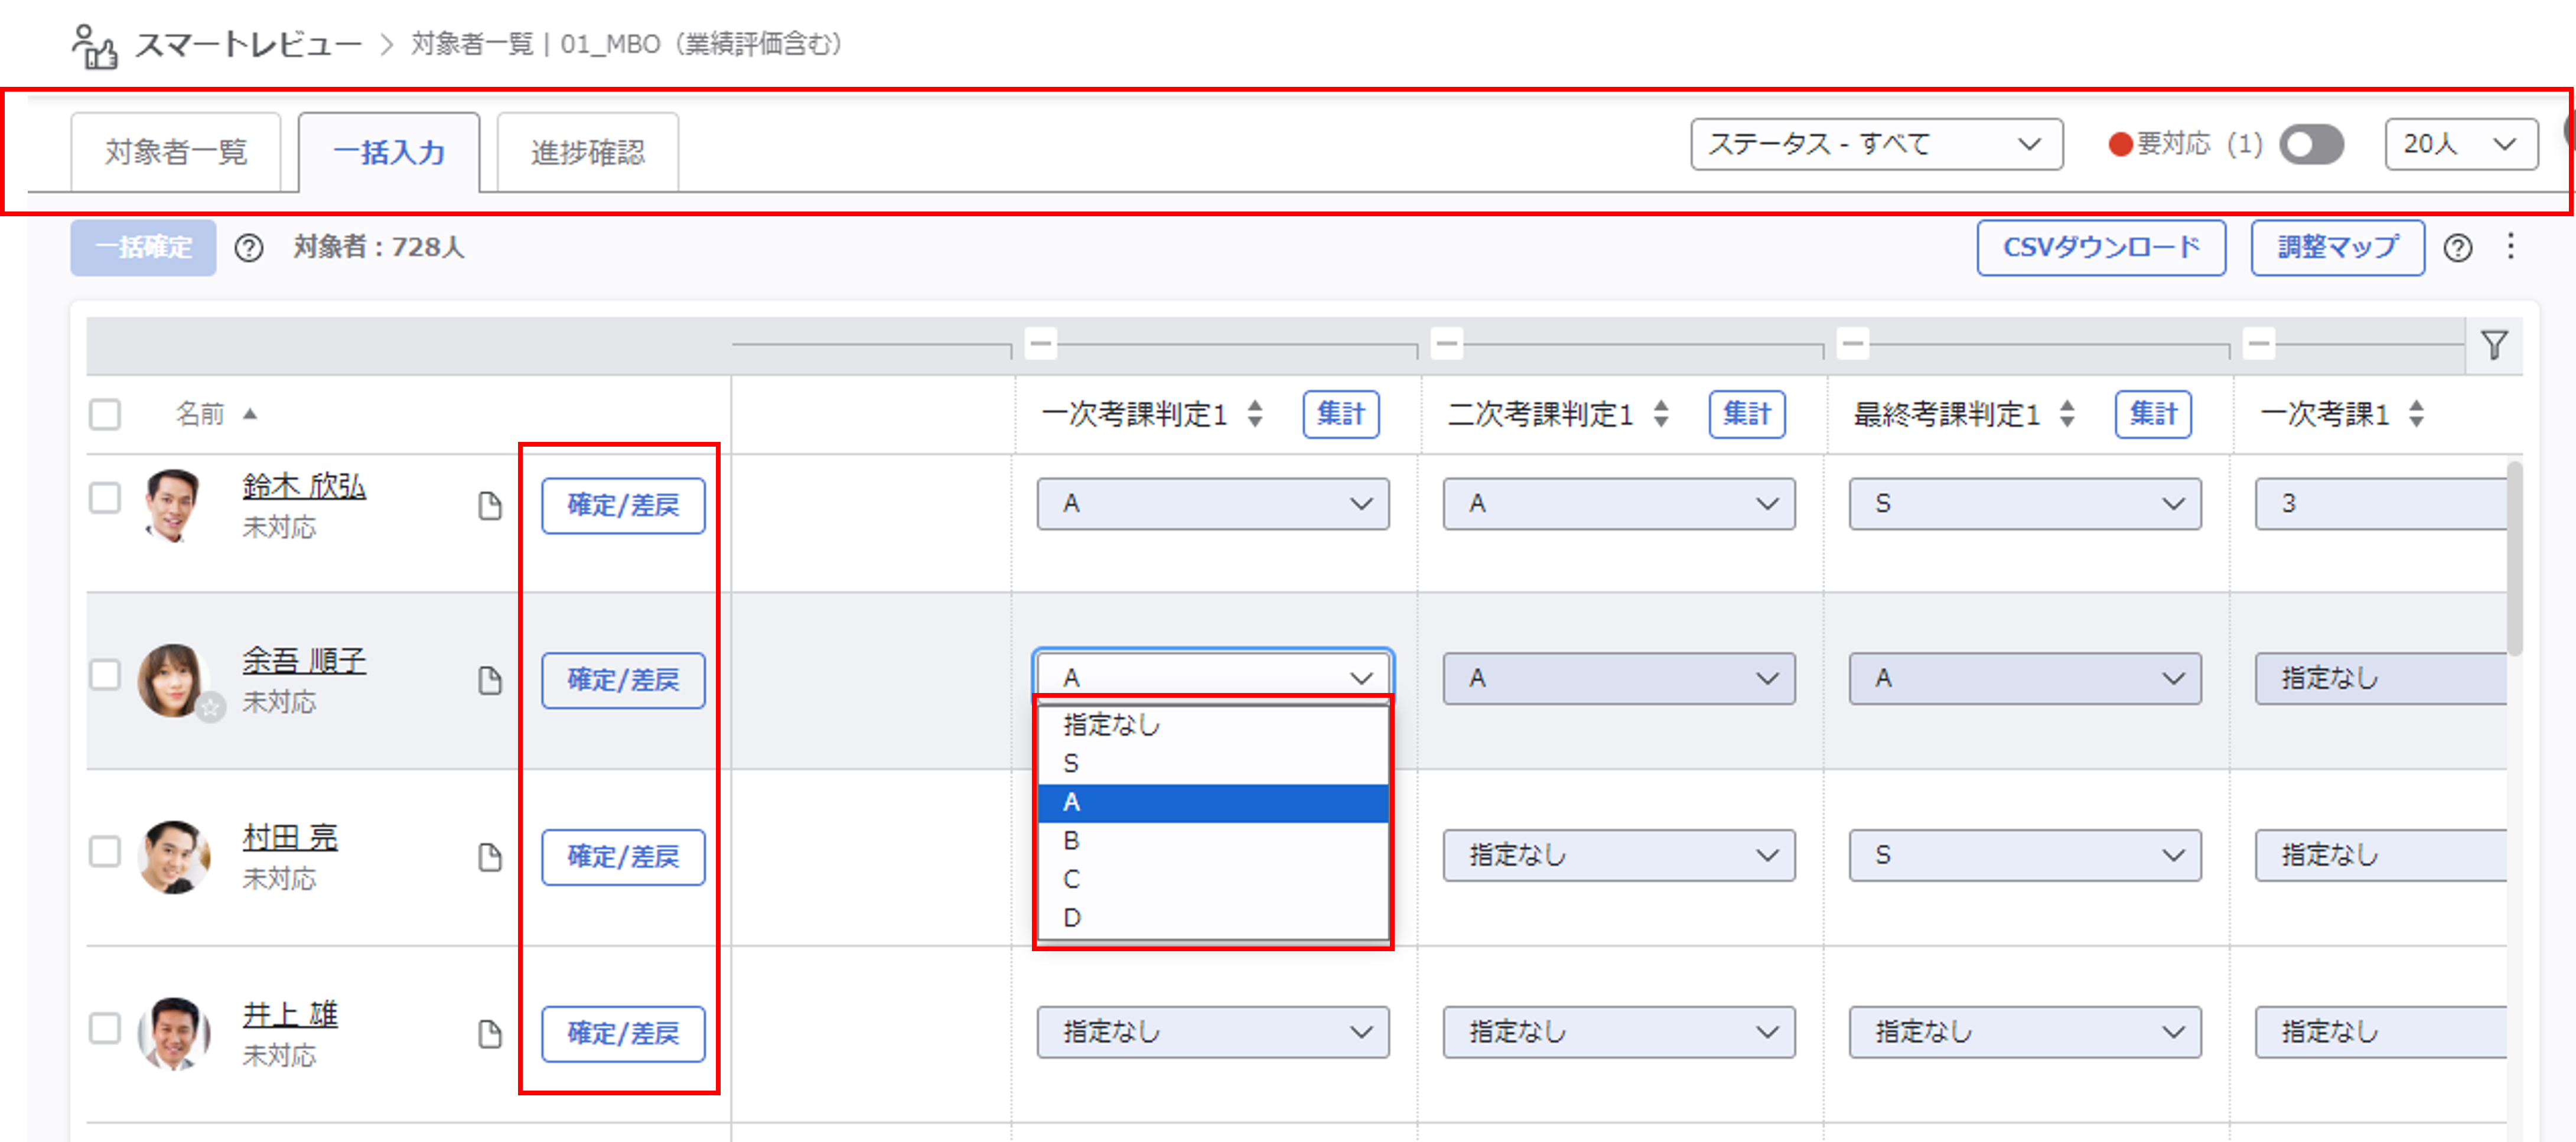Viewport: 2576px width, 1142px height.
Task: Open the 20人 page size dropdown
Action: point(2460,145)
